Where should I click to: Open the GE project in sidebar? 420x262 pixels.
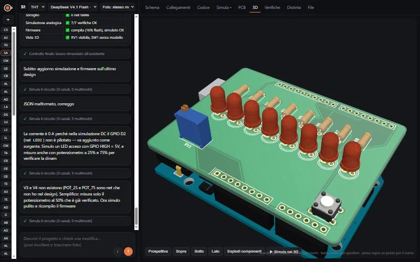point(6,69)
